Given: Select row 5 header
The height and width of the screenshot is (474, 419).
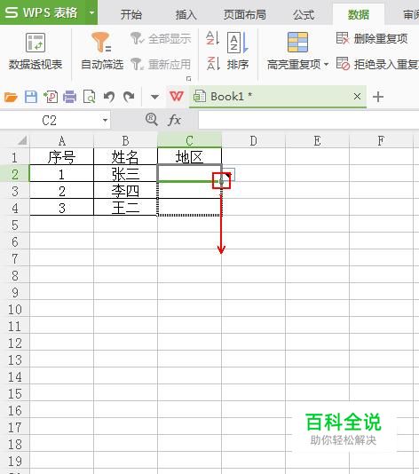Looking at the screenshot, I should click(14, 225).
